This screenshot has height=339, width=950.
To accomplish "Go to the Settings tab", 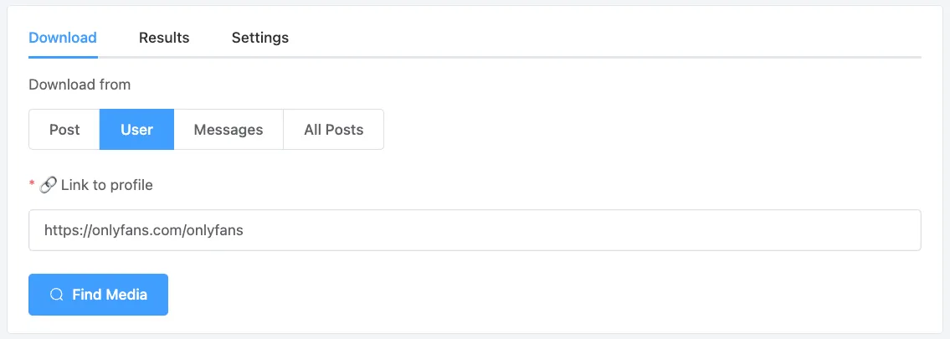I will tap(260, 38).
